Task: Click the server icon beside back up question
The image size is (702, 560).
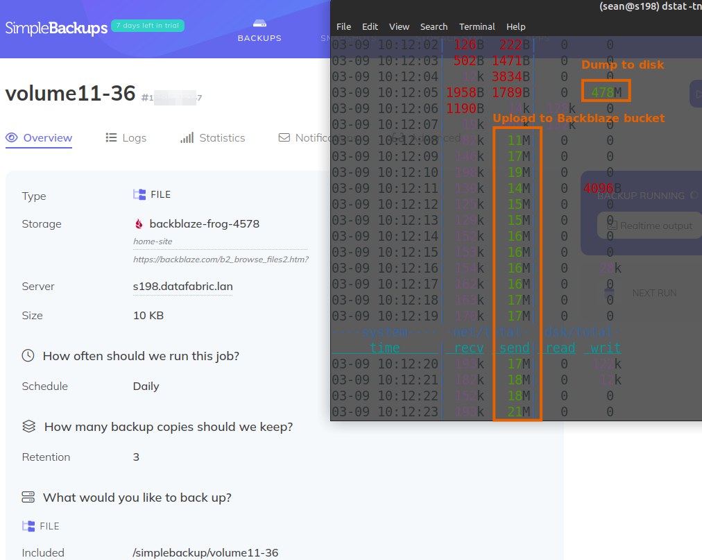Action: click(x=28, y=497)
